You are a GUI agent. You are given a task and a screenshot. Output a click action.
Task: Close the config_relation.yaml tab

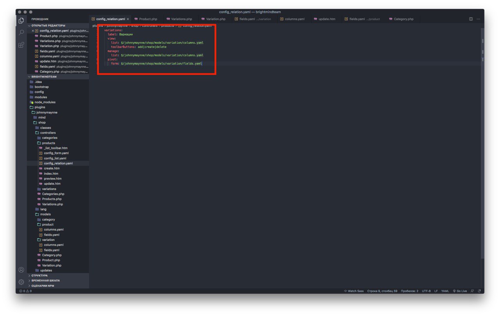[x=128, y=19]
